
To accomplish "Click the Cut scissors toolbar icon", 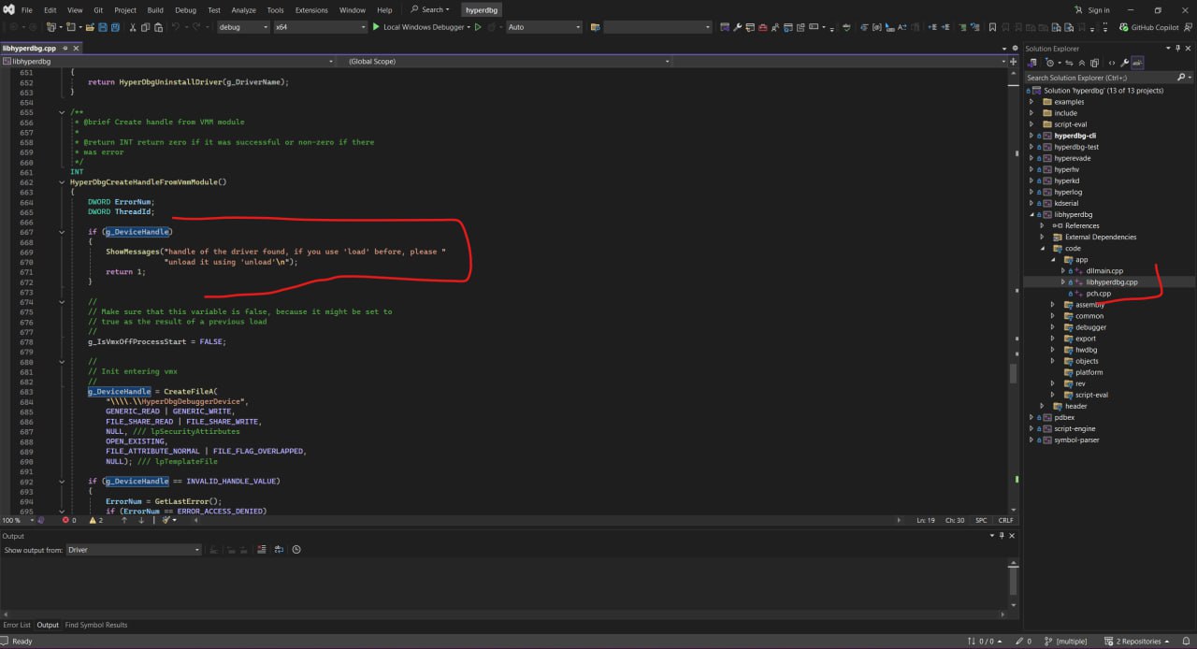I will click(x=133, y=27).
